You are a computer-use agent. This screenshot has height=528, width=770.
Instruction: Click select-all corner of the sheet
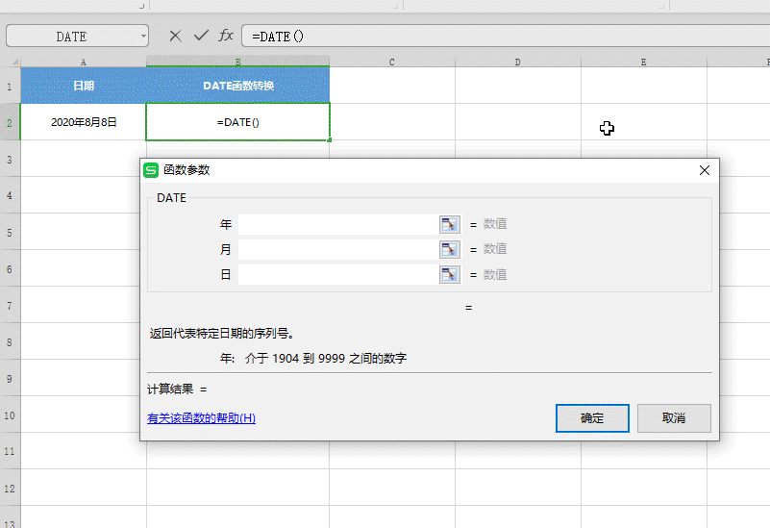[11, 62]
